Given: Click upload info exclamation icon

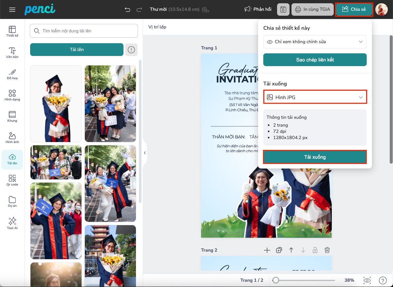Looking at the screenshot, I should point(131,50).
